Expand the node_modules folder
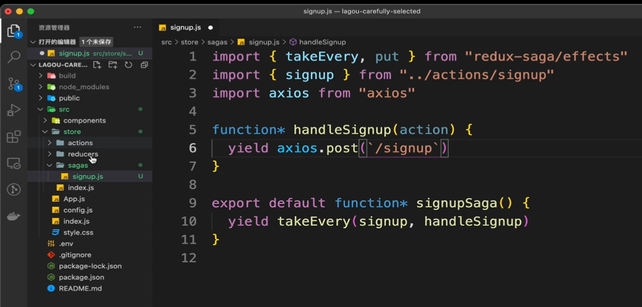Viewport: 642px width, 307px height. pos(41,87)
